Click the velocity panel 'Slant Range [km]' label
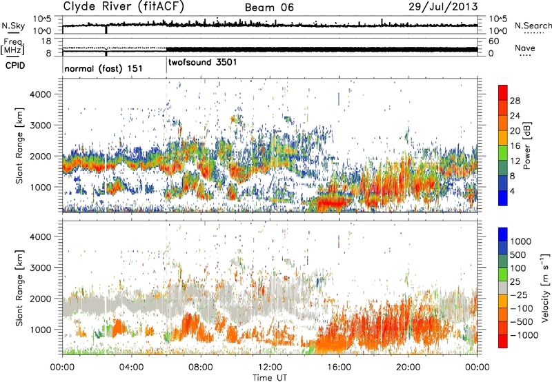The width and height of the screenshot is (552, 382). point(19,288)
